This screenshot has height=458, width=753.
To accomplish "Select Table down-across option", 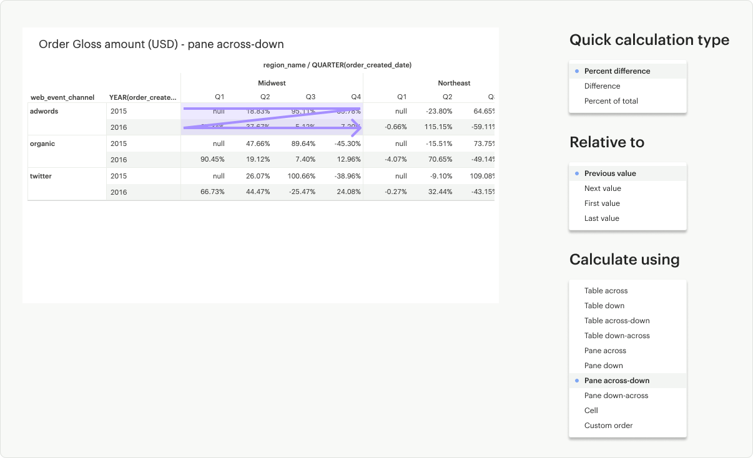I will click(x=617, y=336).
